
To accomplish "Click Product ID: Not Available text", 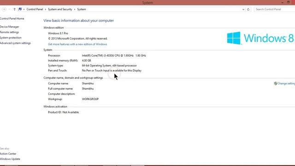I will click(x=64, y=113).
